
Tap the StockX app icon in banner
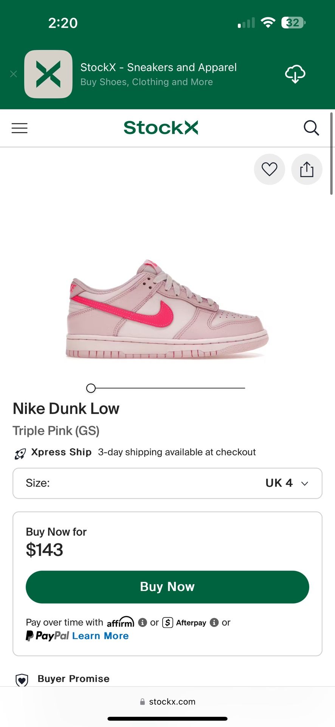tap(48, 74)
